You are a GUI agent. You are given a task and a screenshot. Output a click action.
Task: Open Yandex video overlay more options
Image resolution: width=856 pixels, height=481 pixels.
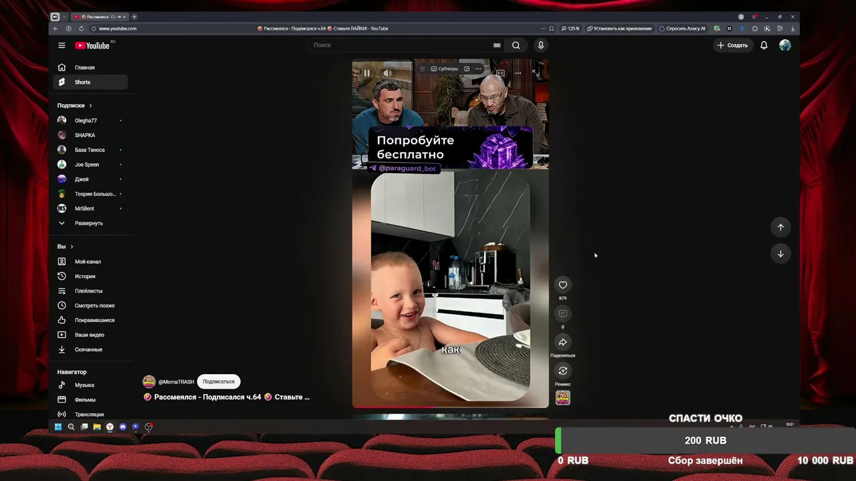[x=477, y=69]
